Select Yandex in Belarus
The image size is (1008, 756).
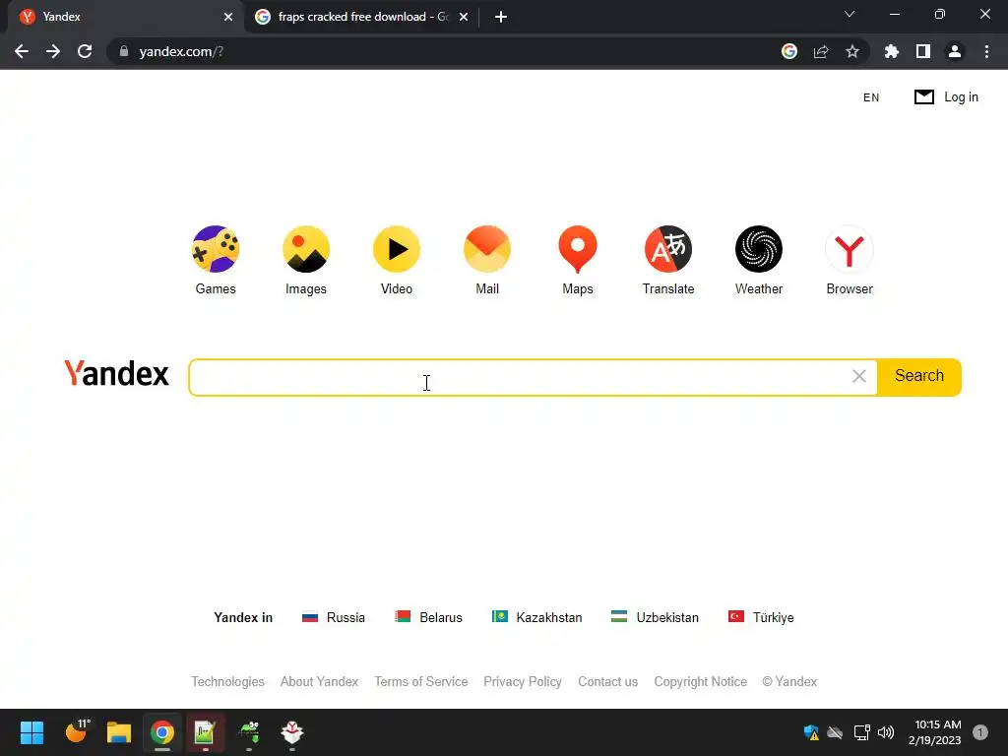click(x=429, y=617)
